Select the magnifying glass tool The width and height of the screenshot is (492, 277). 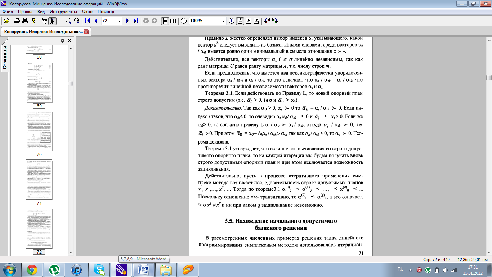pyautogui.click(x=68, y=21)
